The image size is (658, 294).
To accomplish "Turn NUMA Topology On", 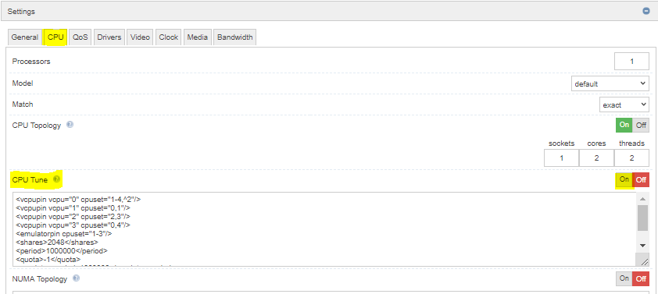I will (x=624, y=278).
